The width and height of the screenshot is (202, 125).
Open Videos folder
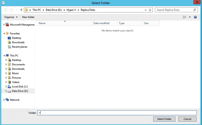click(15, 82)
